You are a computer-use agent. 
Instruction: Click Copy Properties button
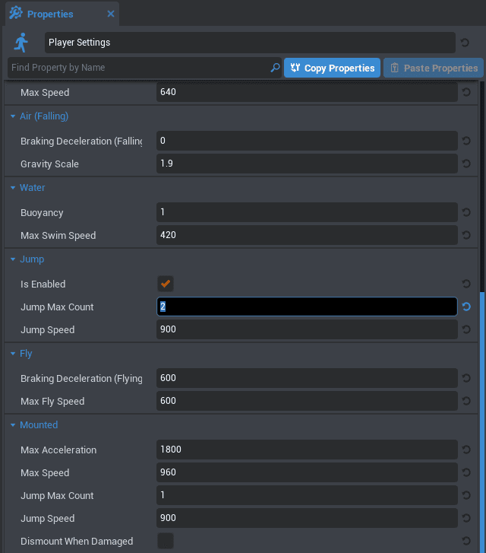coord(332,68)
